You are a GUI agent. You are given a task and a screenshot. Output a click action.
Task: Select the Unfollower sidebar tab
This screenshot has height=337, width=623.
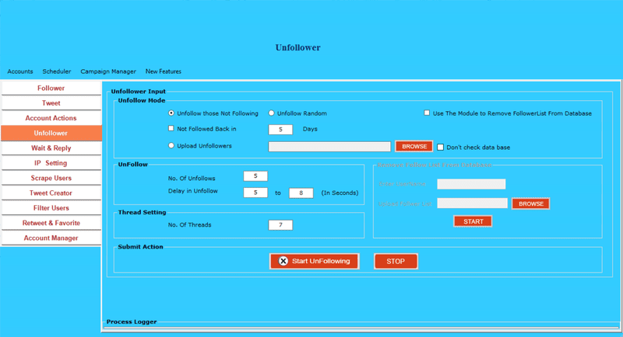[51, 133]
